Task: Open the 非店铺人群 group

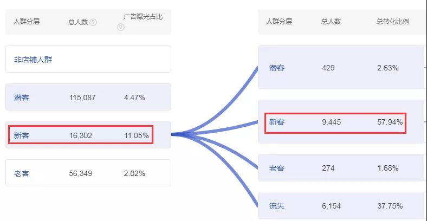Action: click(x=33, y=60)
